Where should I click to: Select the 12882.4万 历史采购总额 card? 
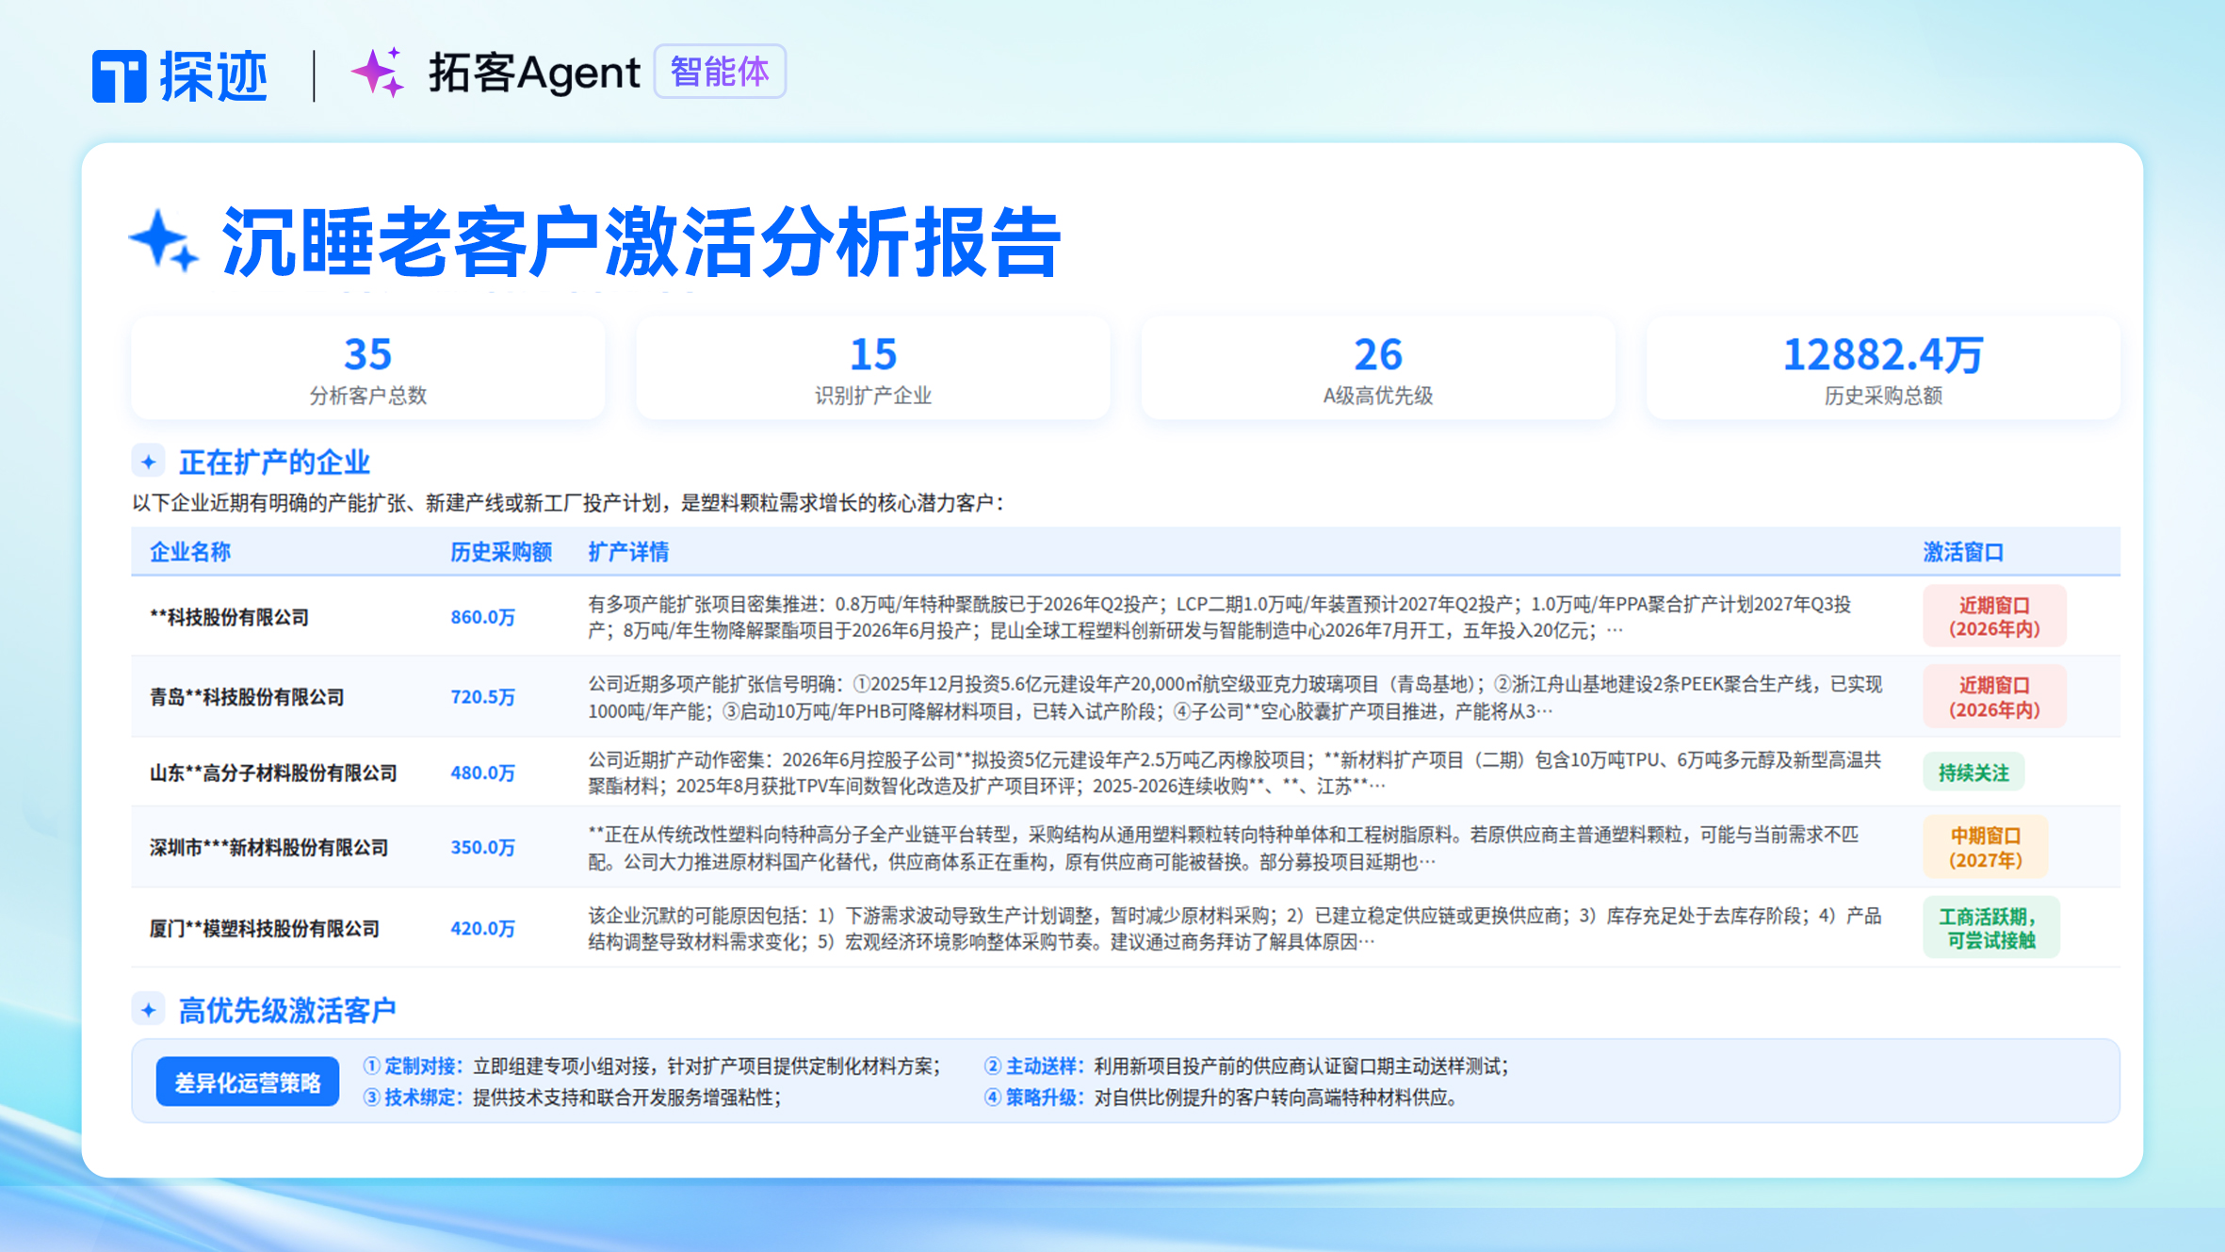[1883, 368]
